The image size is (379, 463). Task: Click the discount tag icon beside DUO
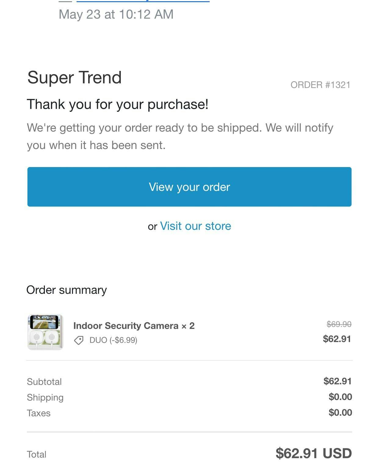[79, 340]
